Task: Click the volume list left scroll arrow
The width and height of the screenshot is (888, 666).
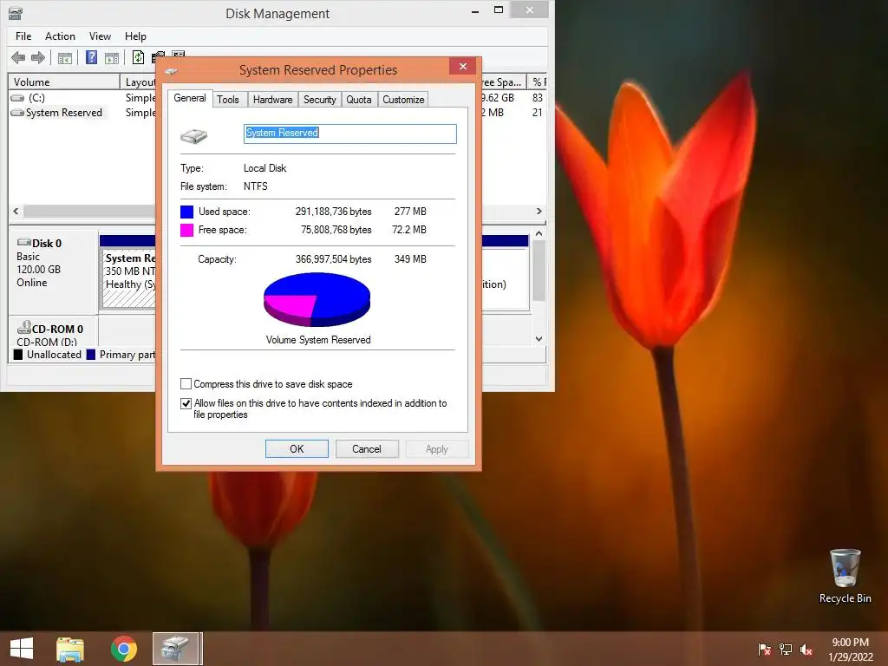Action: coord(16,212)
